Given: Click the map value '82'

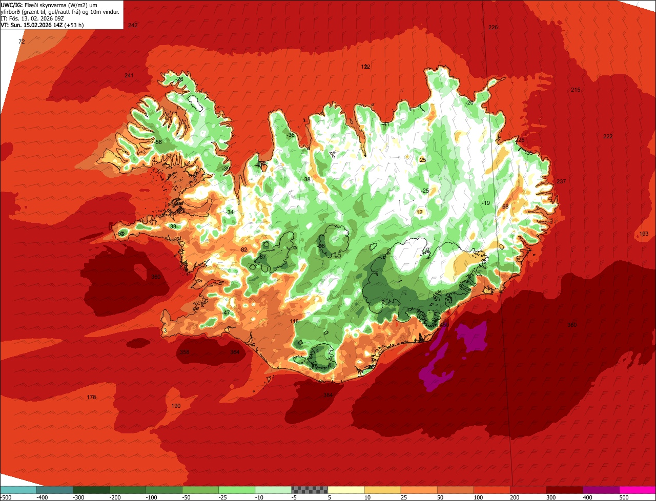Looking at the screenshot, I should pyautogui.click(x=244, y=249).
